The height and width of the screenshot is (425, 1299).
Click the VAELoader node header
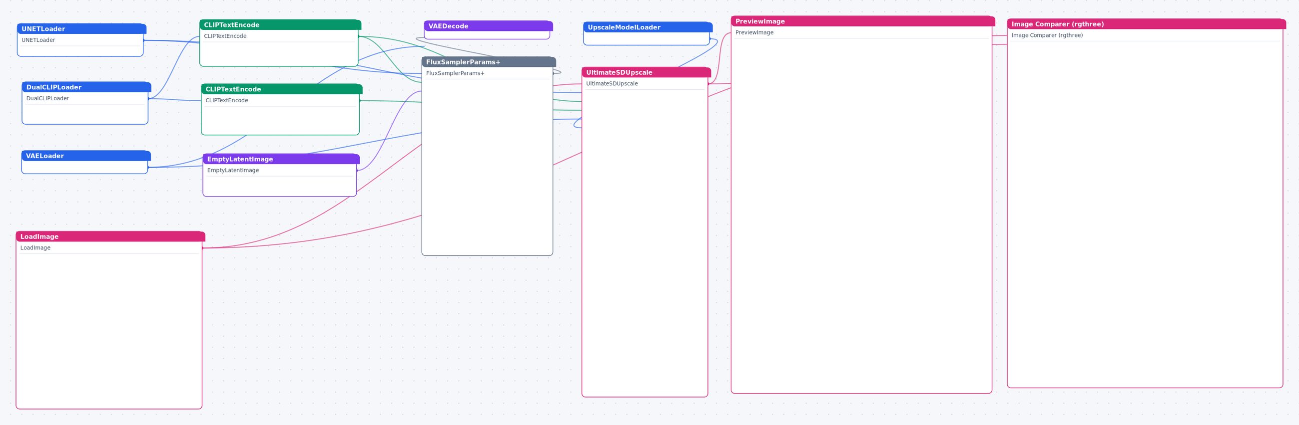[x=86, y=156]
